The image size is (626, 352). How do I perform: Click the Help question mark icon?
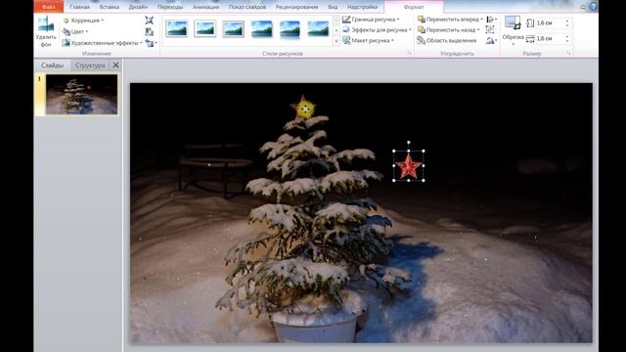coord(594,7)
